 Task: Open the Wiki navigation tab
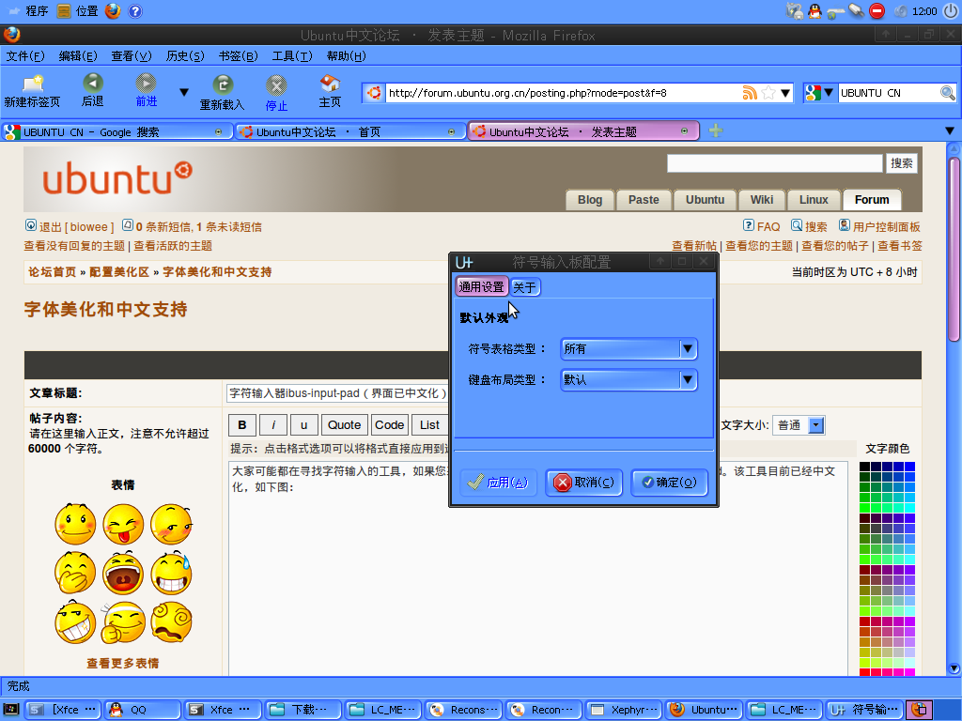pyautogui.click(x=761, y=200)
